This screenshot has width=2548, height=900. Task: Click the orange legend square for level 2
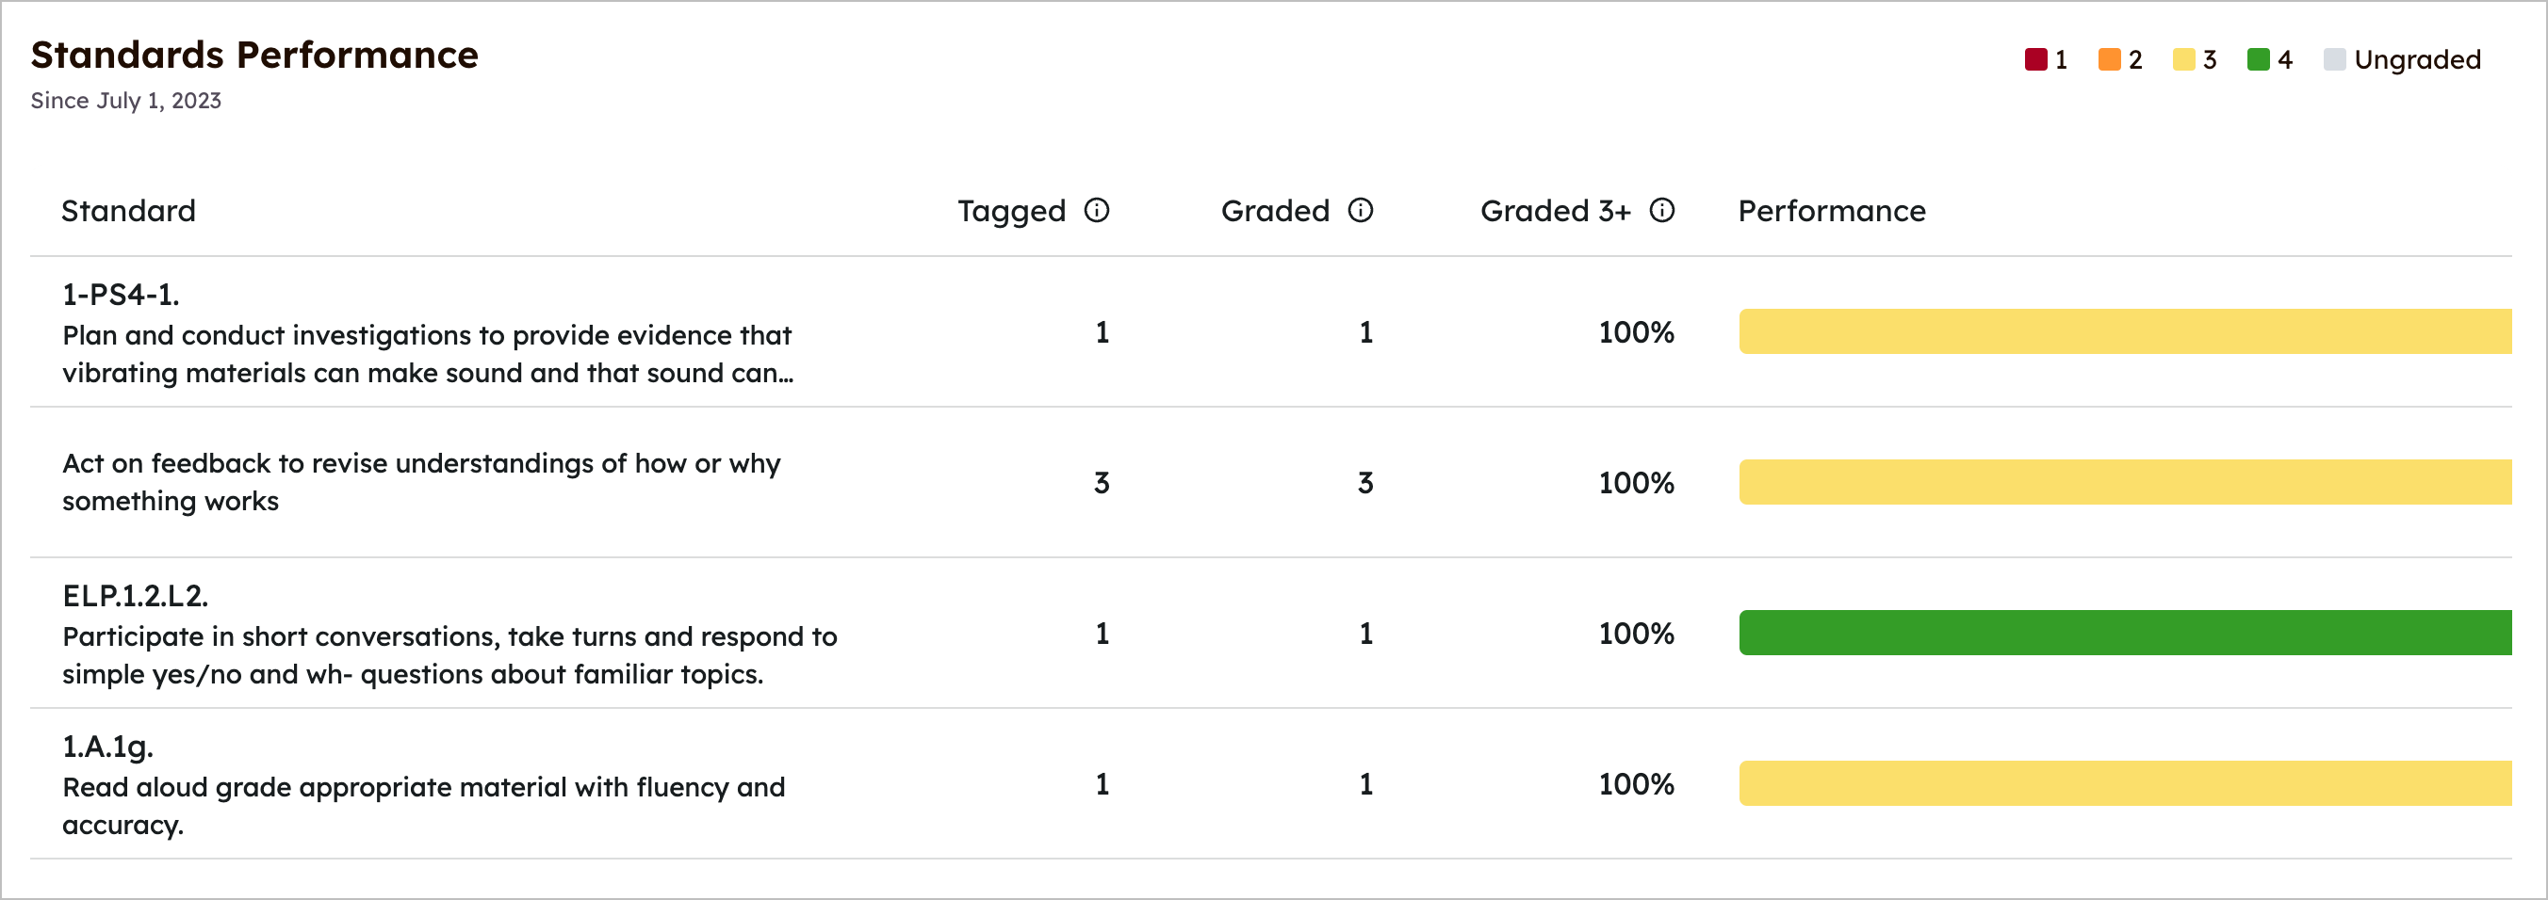2110,59
